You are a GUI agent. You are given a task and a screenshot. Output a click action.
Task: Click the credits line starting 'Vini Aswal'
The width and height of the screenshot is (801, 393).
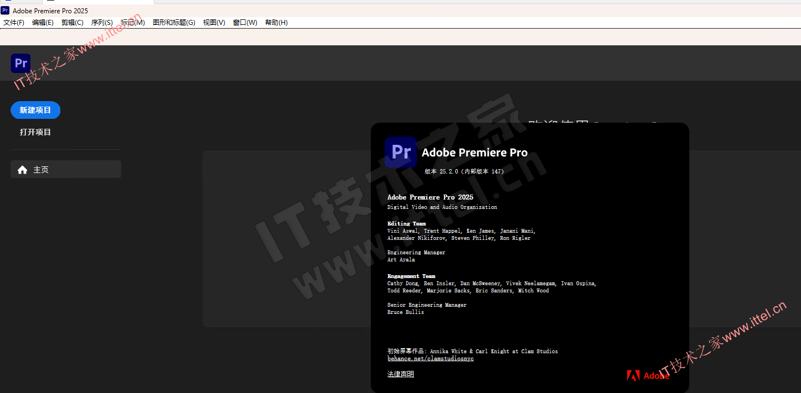[x=462, y=231]
